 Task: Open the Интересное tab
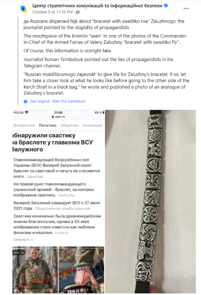click(24, 125)
